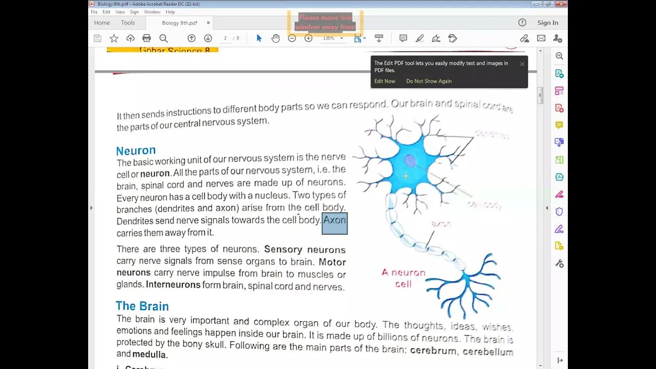
Task: Click The Brain heading text
Action: tap(142, 306)
